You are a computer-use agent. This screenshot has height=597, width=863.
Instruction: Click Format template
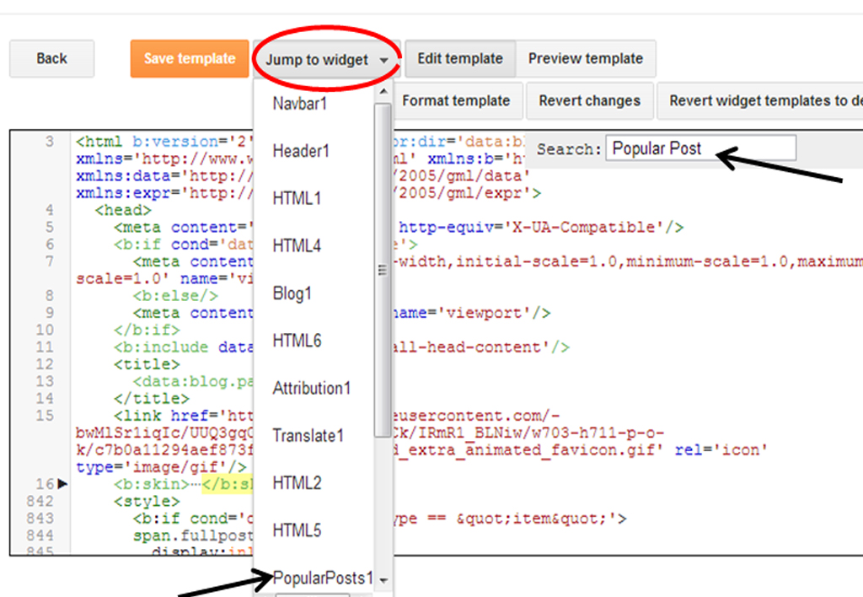pos(458,100)
